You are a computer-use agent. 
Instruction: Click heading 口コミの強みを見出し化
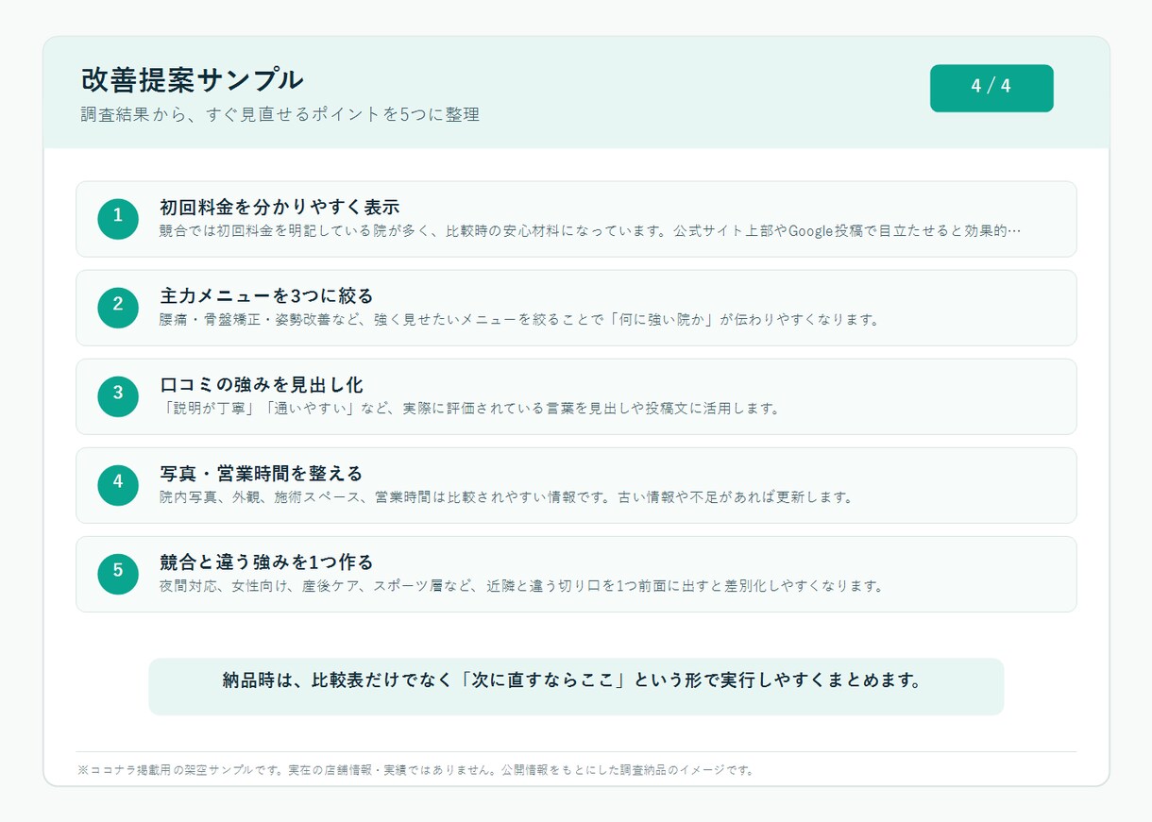click(262, 384)
